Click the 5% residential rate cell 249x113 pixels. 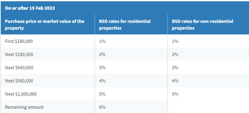click(102, 94)
